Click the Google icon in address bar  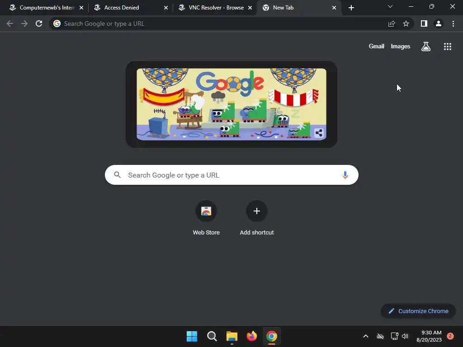point(57,23)
